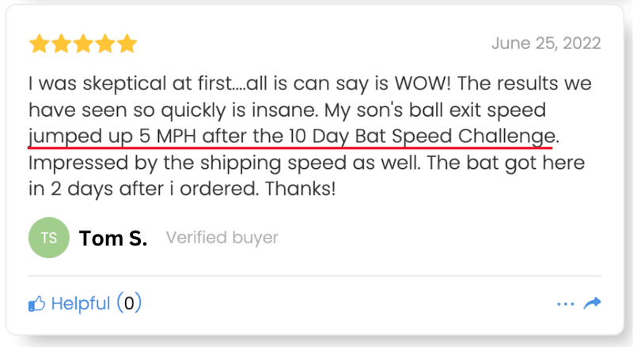The image size is (633, 349).
Task: Click the reviewer name Tom S.
Action: pos(113,238)
